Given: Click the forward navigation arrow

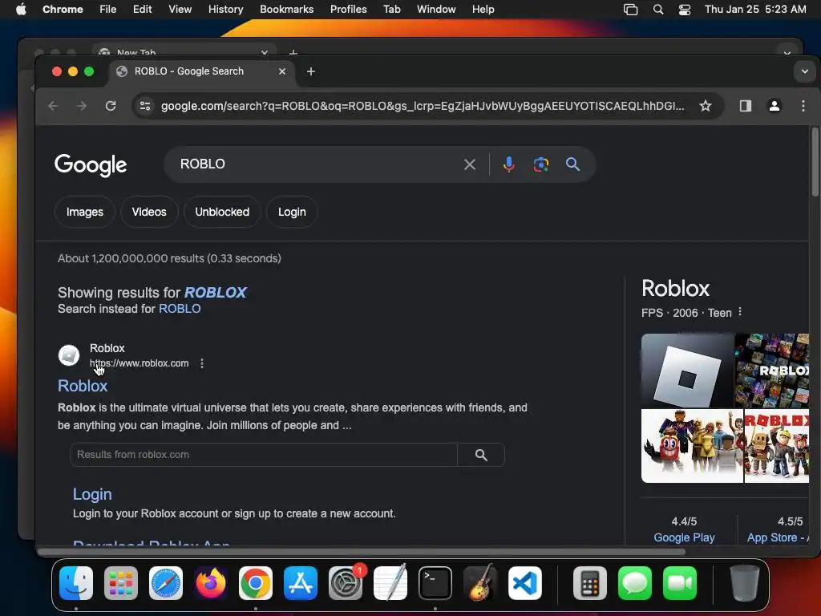Looking at the screenshot, I should 82,106.
